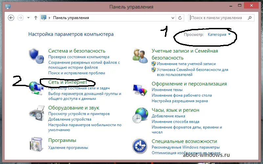Open Система и безопасность category

[77, 51]
